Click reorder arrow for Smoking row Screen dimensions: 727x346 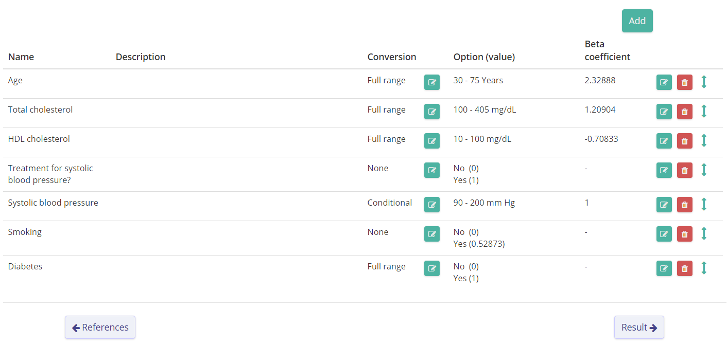[704, 233]
